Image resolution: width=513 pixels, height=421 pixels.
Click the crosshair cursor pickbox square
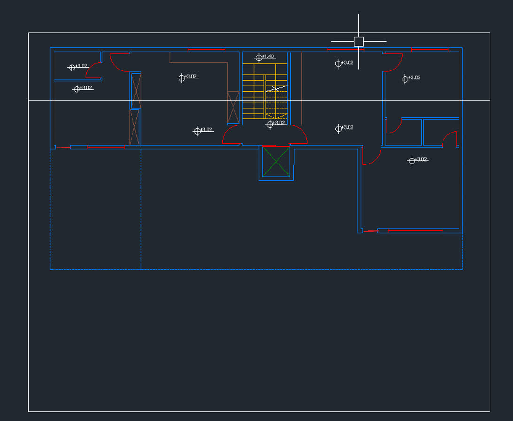coord(358,41)
